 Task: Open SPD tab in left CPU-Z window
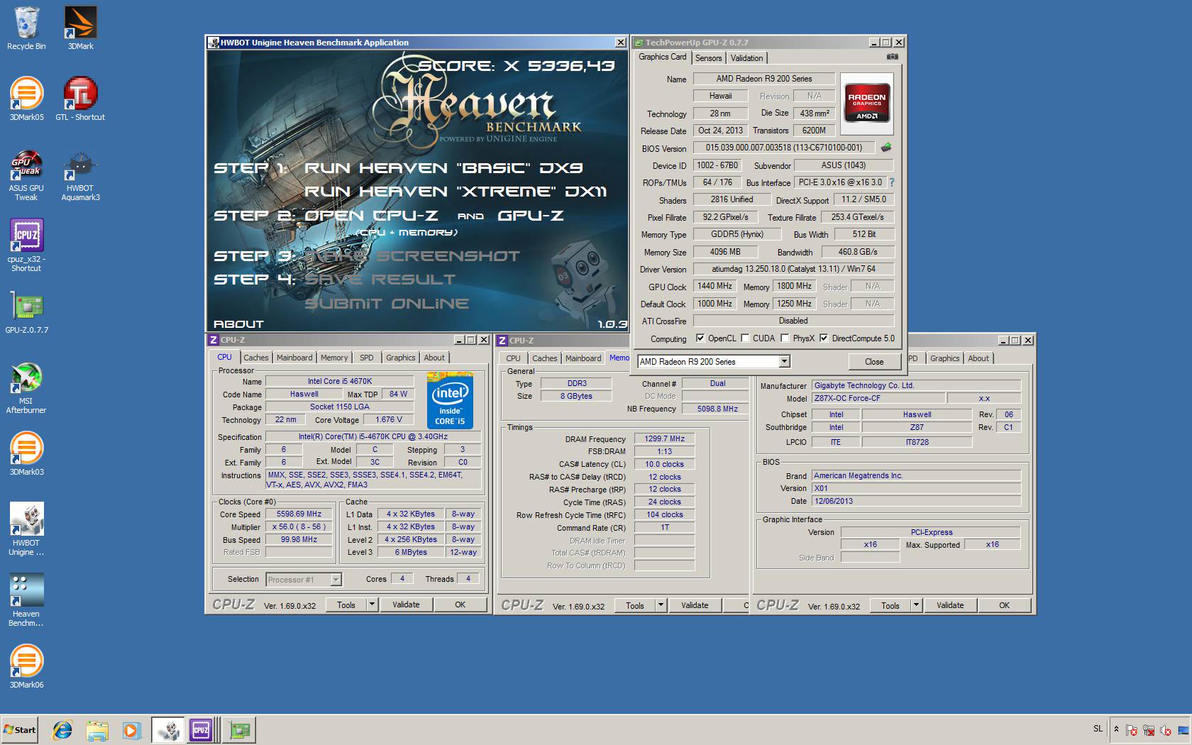coord(366,358)
